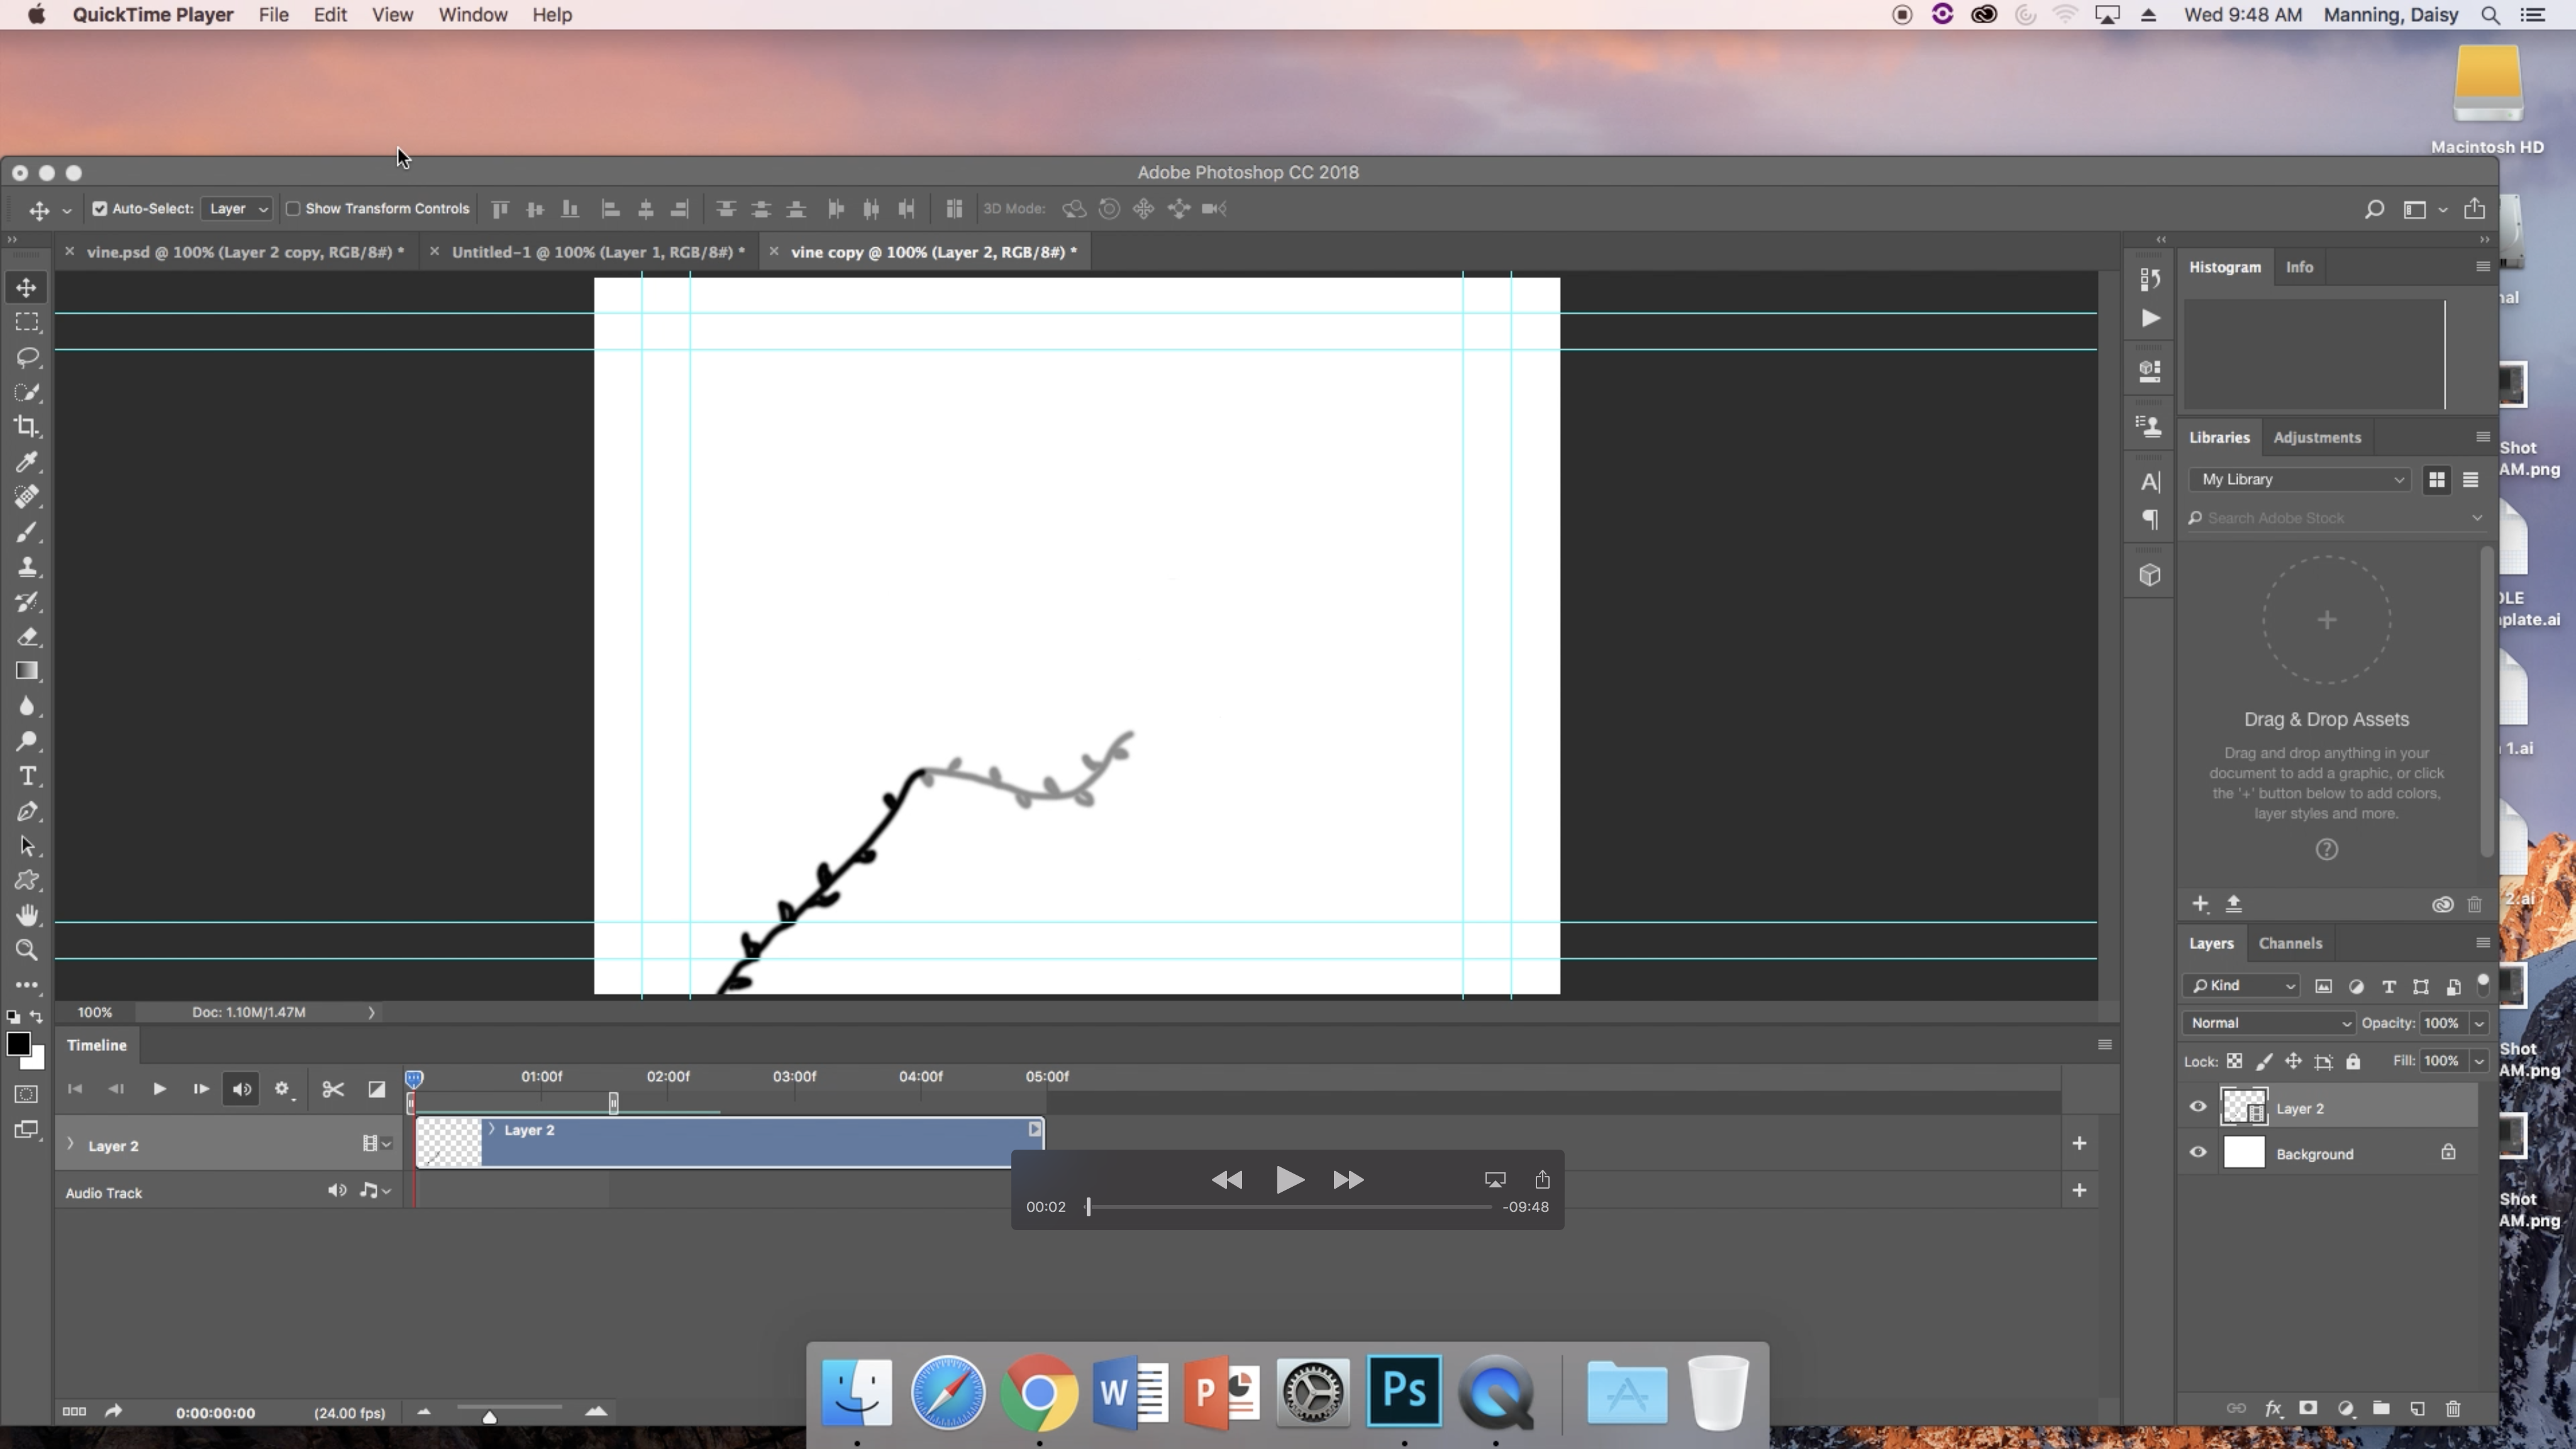The width and height of the screenshot is (2576, 1449).
Task: Click the Play button in Timeline
Action: pos(157,1088)
